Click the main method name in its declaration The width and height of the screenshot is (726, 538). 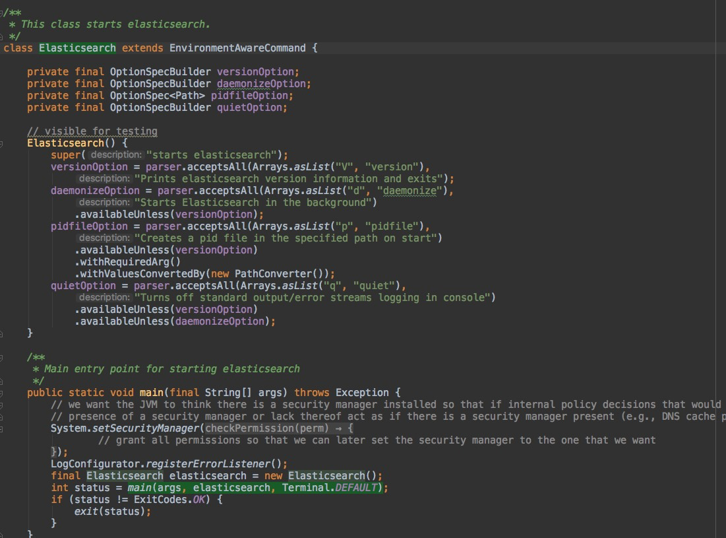click(x=152, y=393)
